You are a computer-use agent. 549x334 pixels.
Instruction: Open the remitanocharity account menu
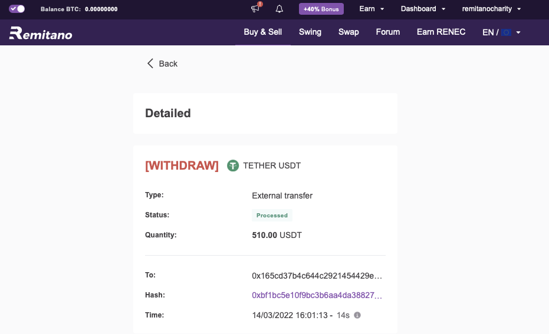tap(491, 9)
